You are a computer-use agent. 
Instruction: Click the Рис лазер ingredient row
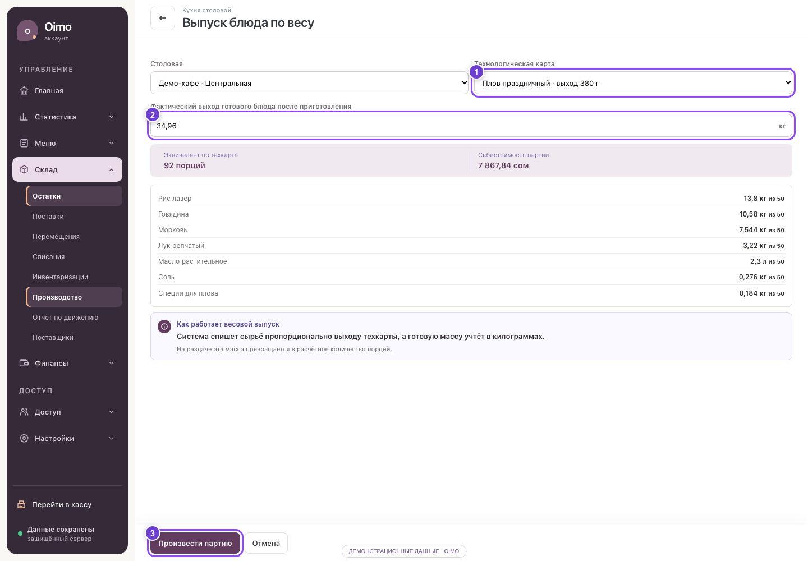pyautogui.click(x=471, y=199)
